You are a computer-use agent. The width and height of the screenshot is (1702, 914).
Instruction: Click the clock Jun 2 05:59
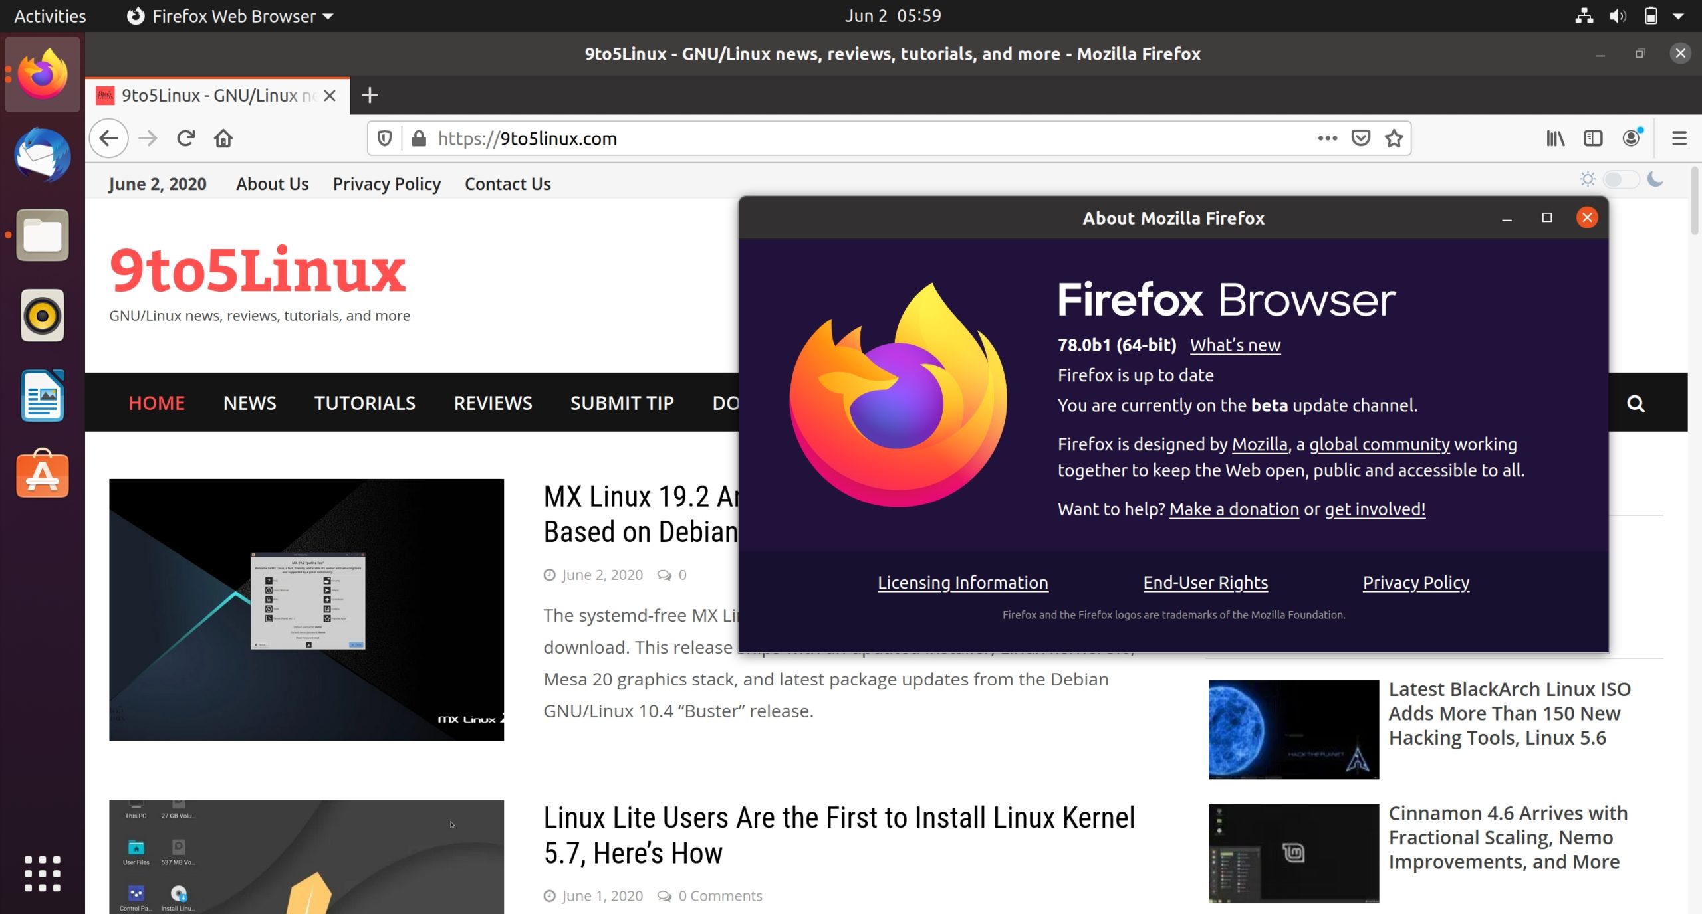[893, 16]
